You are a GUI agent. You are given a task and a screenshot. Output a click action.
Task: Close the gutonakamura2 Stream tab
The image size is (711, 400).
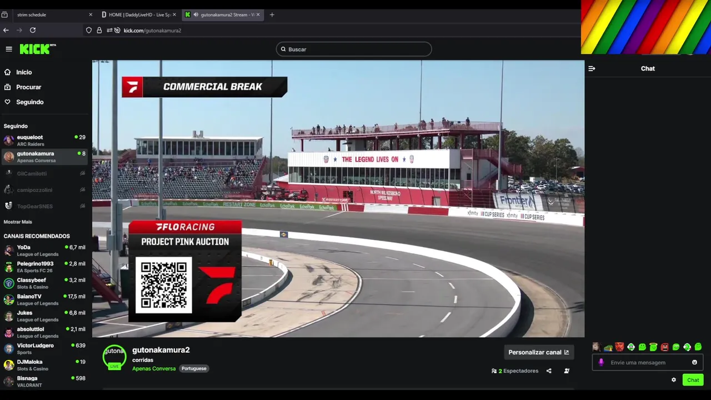click(258, 14)
